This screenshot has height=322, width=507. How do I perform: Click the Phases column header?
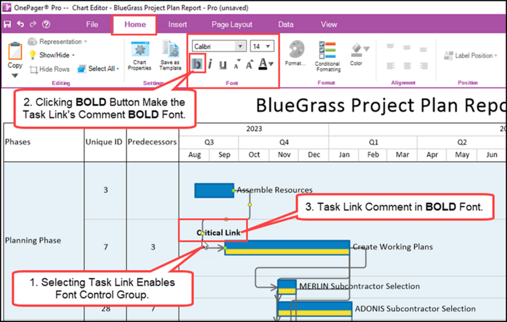tap(18, 142)
